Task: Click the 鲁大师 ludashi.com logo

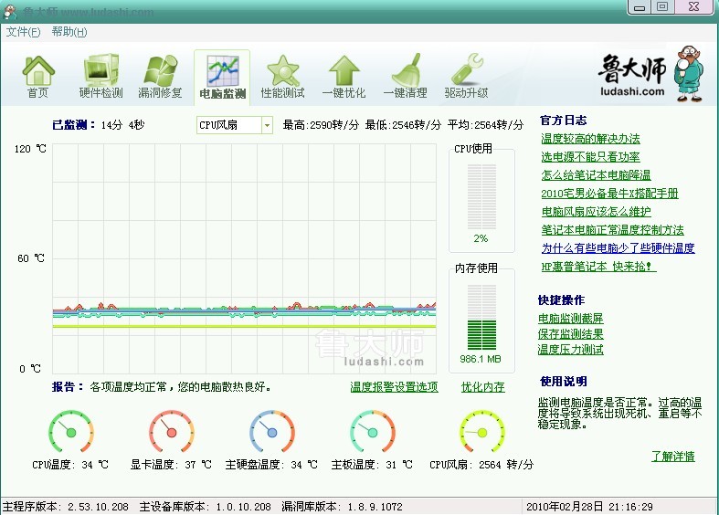Action: [x=651, y=73]
